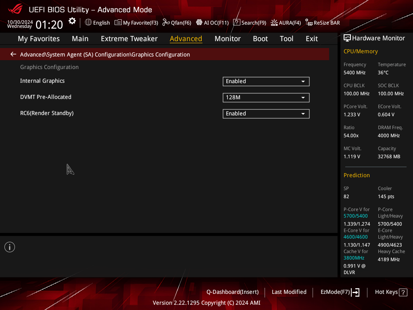The height and width of the screenshot is (310, 413).
Task: Click the 36°C temperature value
Action: [383, 73]
